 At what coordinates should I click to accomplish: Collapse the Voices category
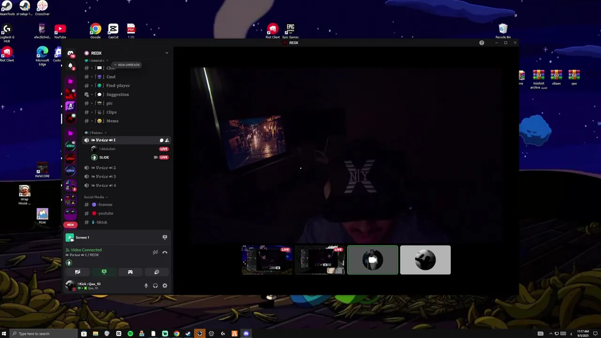95,133
